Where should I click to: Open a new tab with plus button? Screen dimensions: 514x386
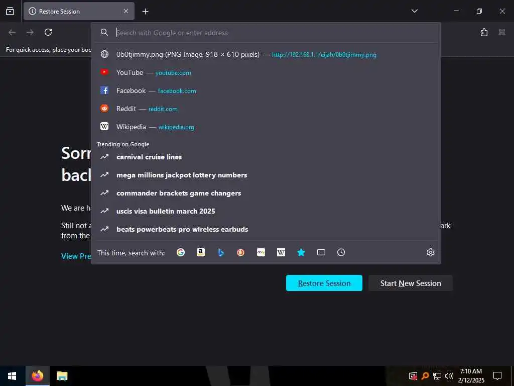(x=145, y=12)
